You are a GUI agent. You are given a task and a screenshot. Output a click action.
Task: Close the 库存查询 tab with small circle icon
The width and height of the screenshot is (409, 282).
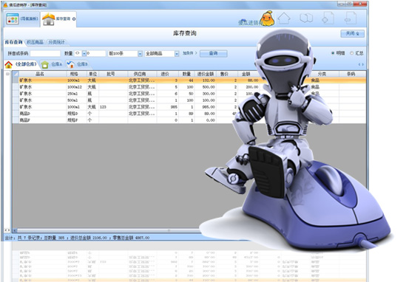(74, 19)
